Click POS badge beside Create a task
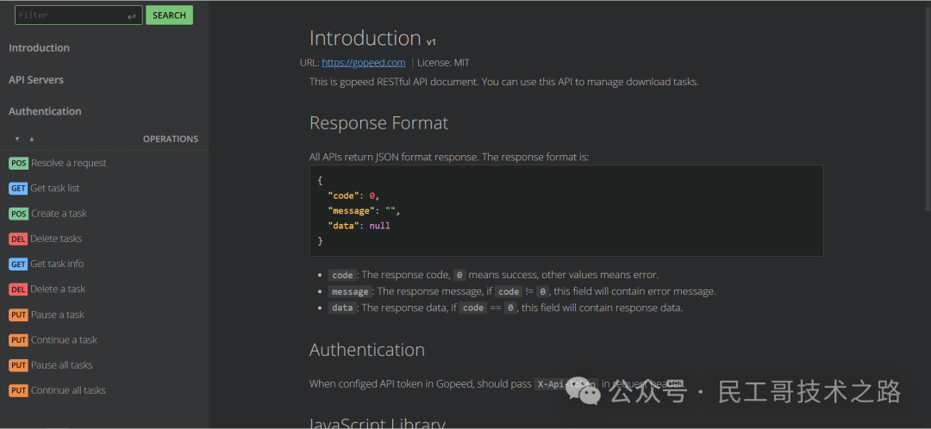This screenshot has height=429, width=931. click(x=19, y=214)
